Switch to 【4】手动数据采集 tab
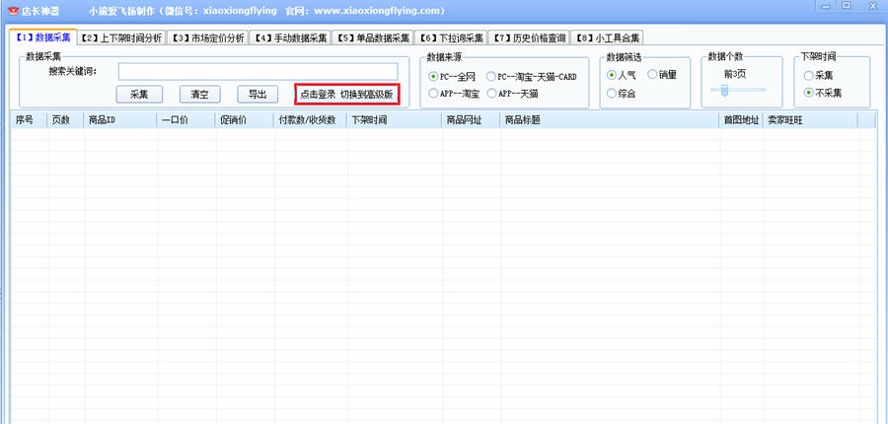 290,37
